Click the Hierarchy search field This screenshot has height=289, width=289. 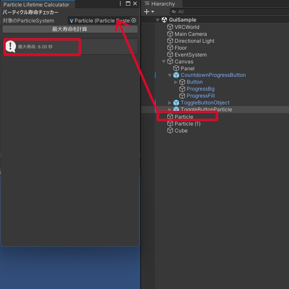click(x=230, y=12)
